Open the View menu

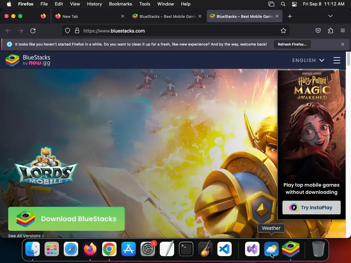pos(75,4)
